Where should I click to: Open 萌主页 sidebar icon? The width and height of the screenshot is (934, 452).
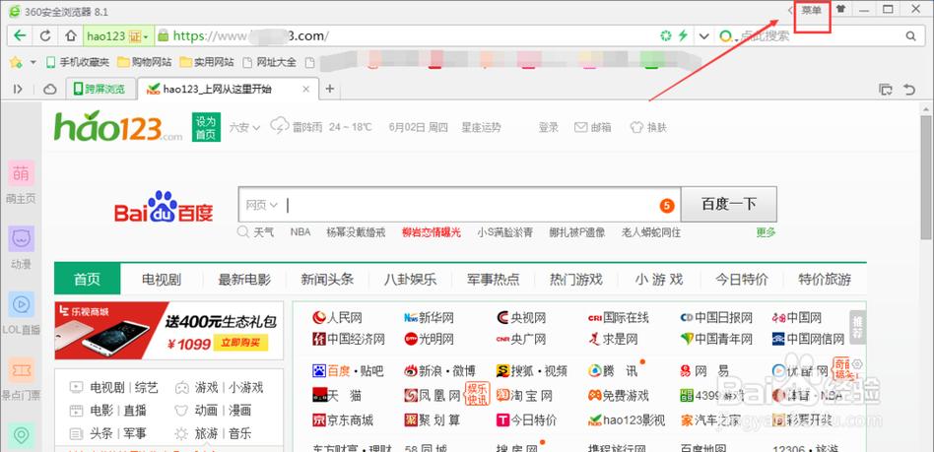(x=21, y=173)
